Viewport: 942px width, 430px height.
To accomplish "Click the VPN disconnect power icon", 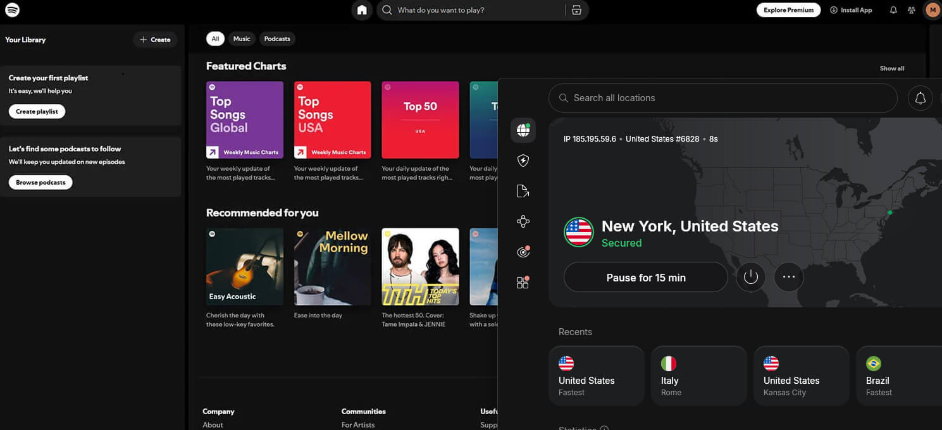I will pyautogui.click(x=751, y=277).
